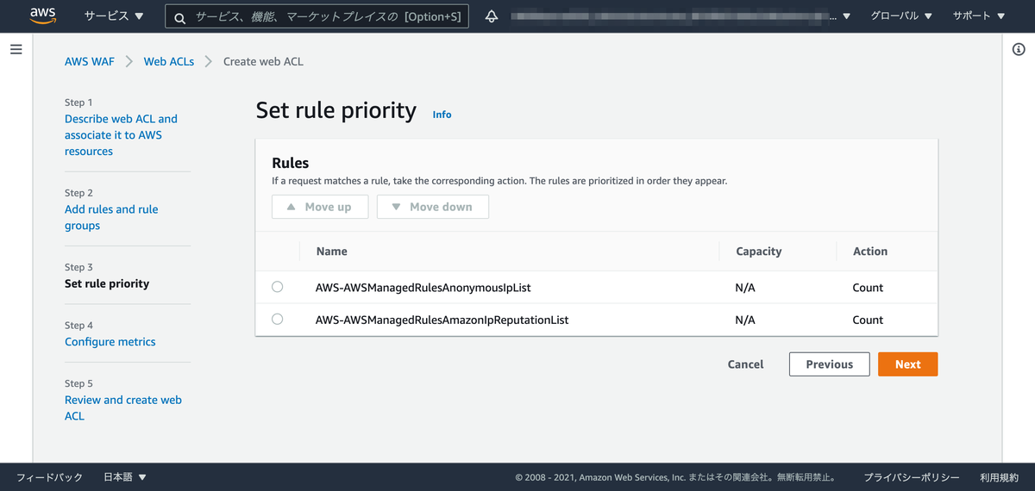Go to Step 5 Review and create web ACL
The height and width of the screenshot is (491, 1035).
[123, 407]
